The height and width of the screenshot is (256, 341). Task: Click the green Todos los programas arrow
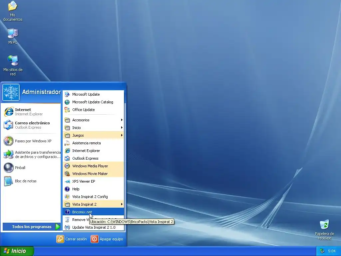pyautogui.click(x=58, y=227)
